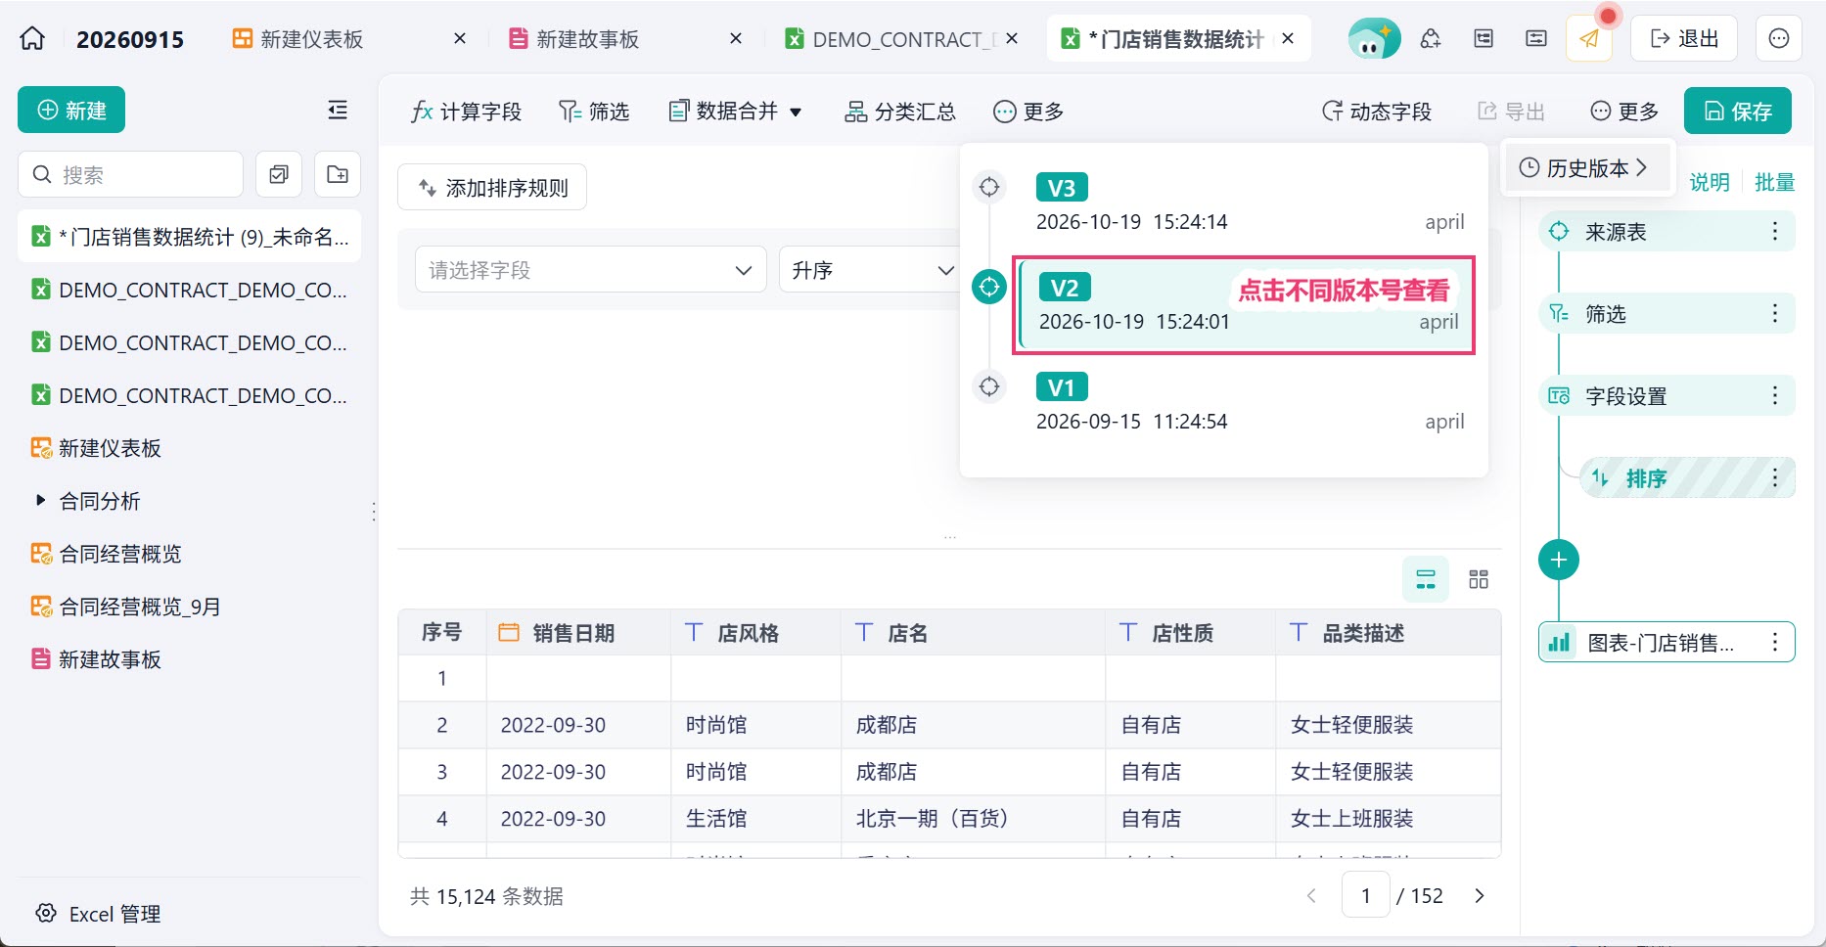This screenshot has width=1826, height=947.
Task: Close the 门店销售数据统计 tab
Action: coord(1288,39)
